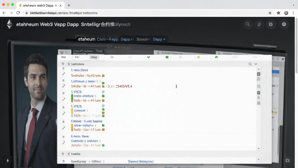Screen dimensions: 298x168
Task: Open the browser three-dot menu
Action: [x=293, y=13]
